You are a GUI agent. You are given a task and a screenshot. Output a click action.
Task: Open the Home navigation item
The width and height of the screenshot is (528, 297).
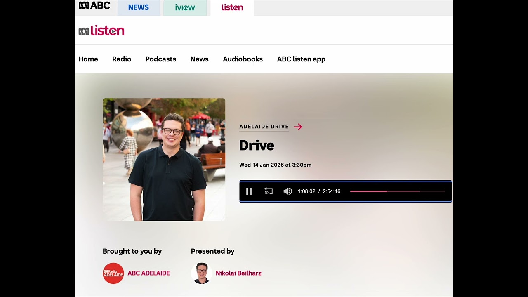point(88,59)
